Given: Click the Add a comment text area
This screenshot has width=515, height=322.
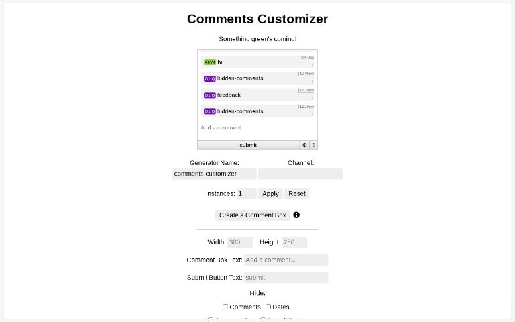Looking at the screenshot, I should [257, 129].
